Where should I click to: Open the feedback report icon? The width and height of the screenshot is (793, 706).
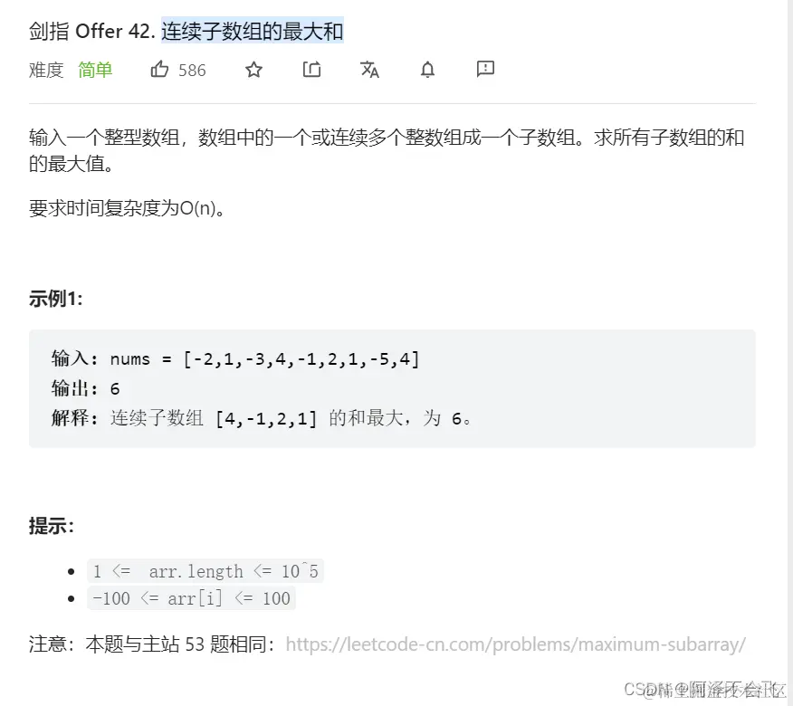(485, 69)
